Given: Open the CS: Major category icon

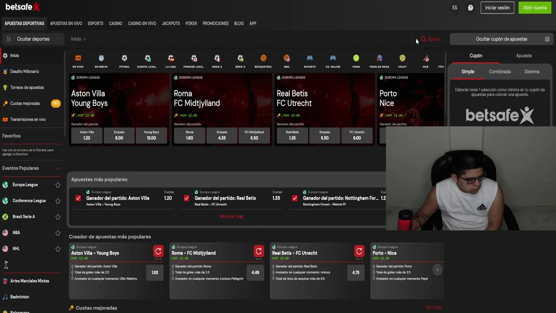Looking at the screenshot, I should [333, 58].
